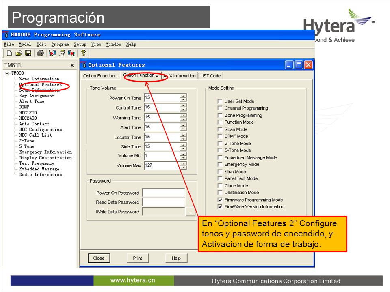This screenshot has width=390, height=292.
Task: Open the File menu
Action: [x=9, y=45]
